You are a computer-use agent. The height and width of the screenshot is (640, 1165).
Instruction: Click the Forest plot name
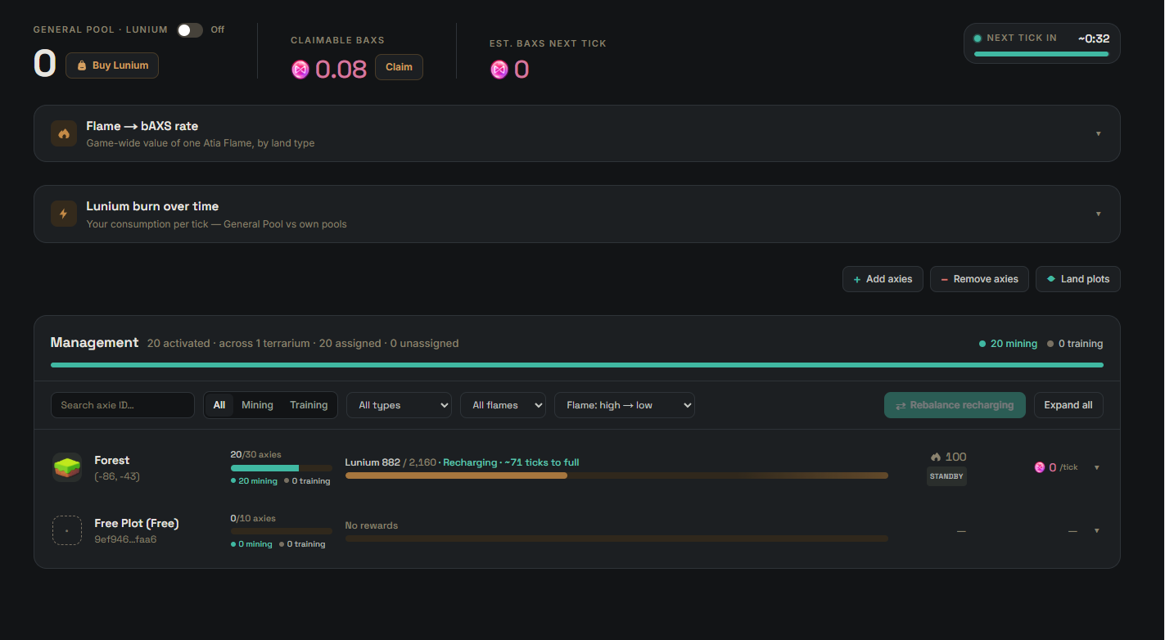pyautogui.click(x=112, y=460)
